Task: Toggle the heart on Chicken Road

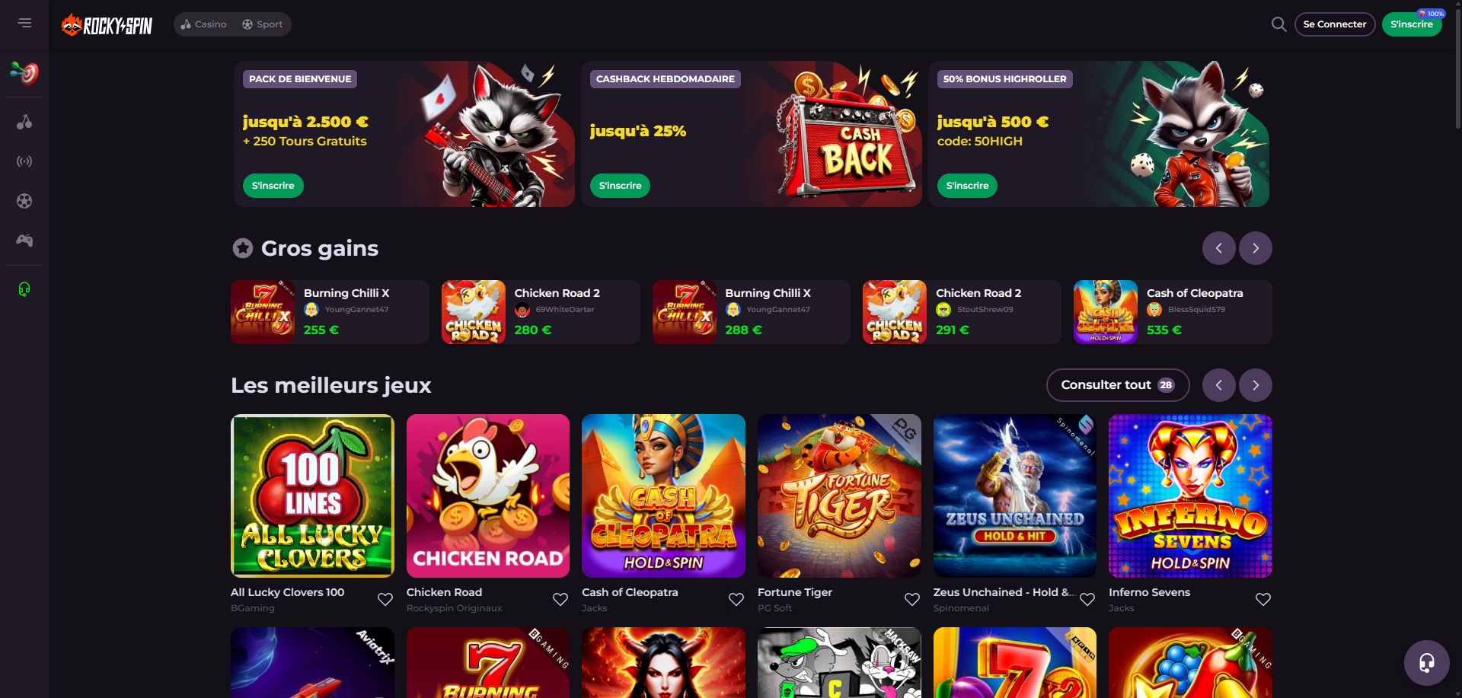Action: click(560, 599)
